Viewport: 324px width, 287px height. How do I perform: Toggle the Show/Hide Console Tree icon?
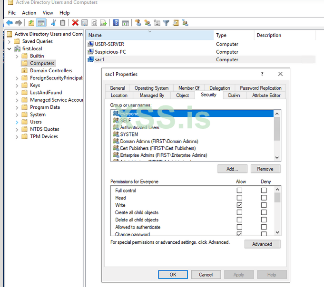(41, 23)
